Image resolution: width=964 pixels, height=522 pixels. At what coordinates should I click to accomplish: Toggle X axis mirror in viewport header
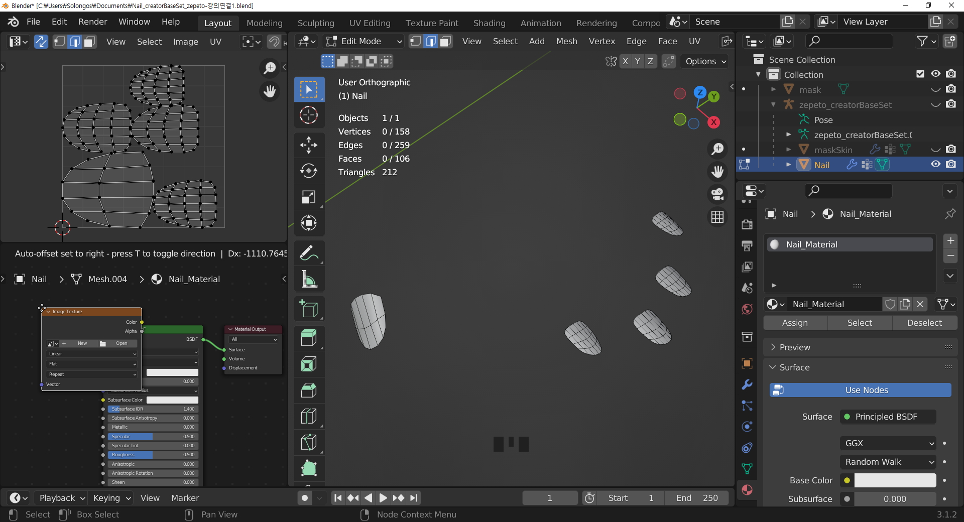tap(625, 61)
